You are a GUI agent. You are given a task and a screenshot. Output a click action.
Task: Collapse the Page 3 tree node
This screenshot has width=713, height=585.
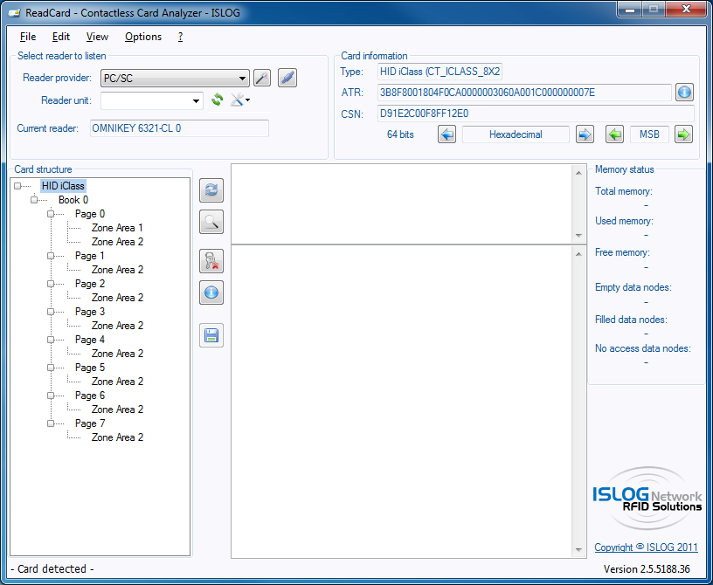(51, 312)
